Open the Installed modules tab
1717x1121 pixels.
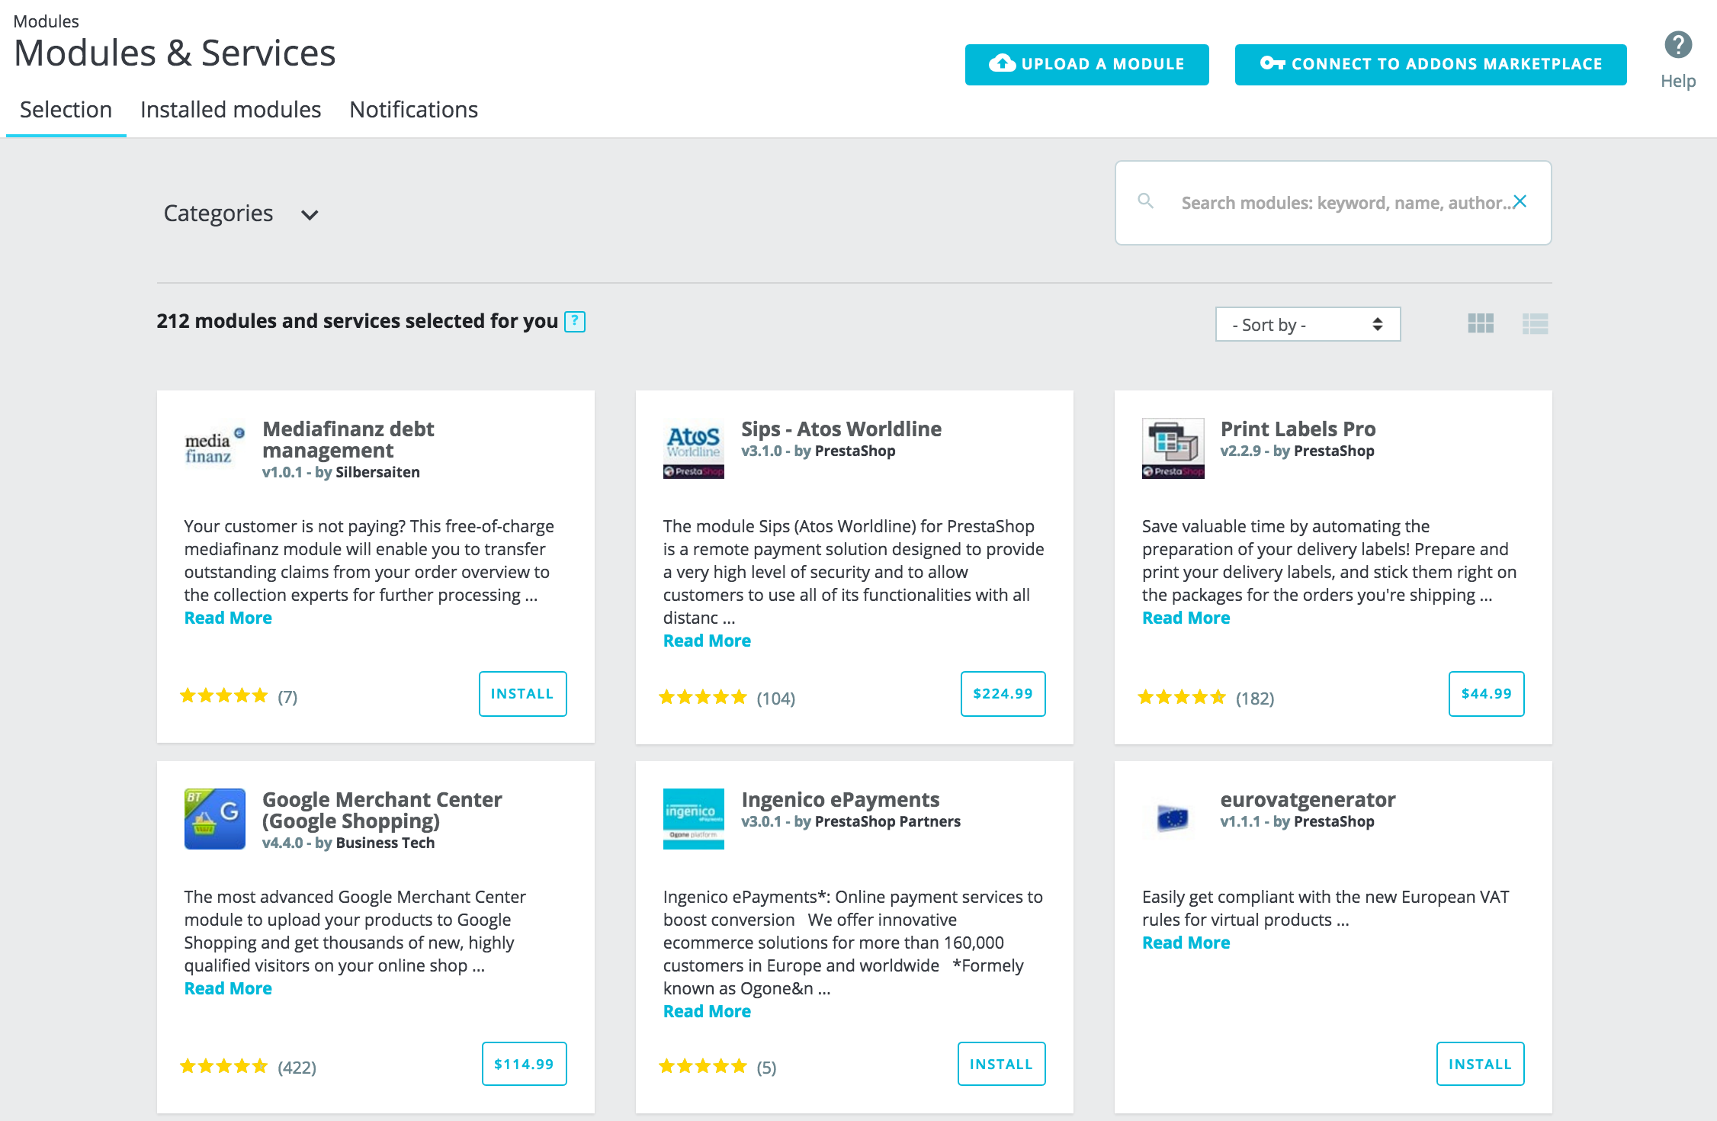(x=230, y=110)
